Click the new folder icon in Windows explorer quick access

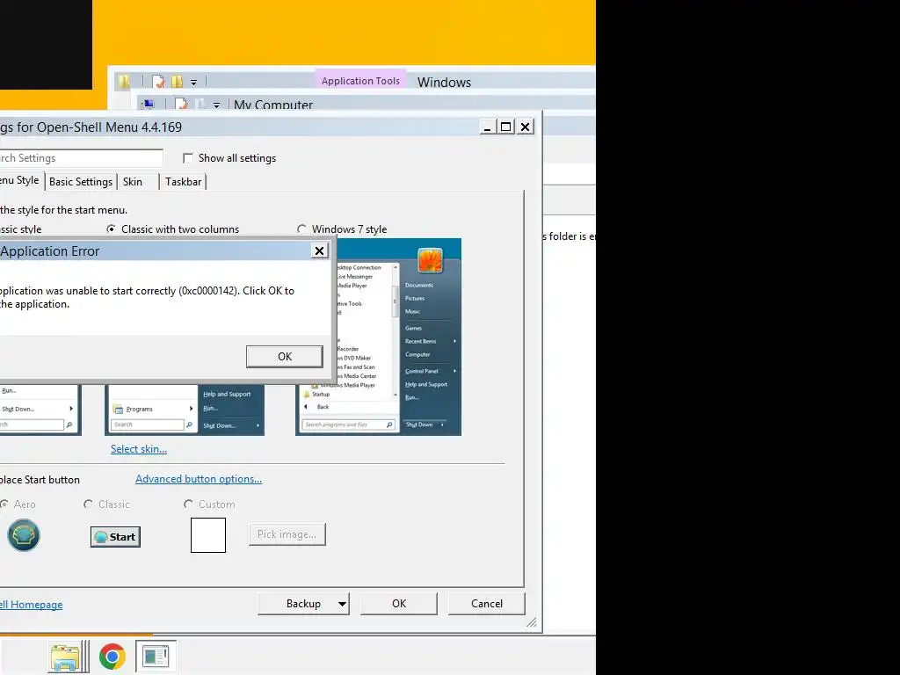(x=177, y=82)
